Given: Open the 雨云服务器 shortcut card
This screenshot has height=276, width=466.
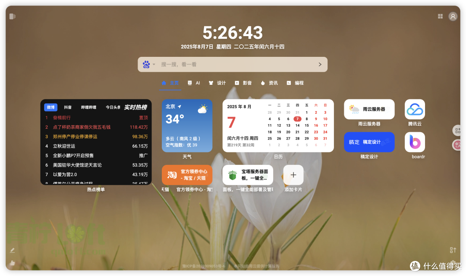Looking at the screenshot, I should point(369,109).
